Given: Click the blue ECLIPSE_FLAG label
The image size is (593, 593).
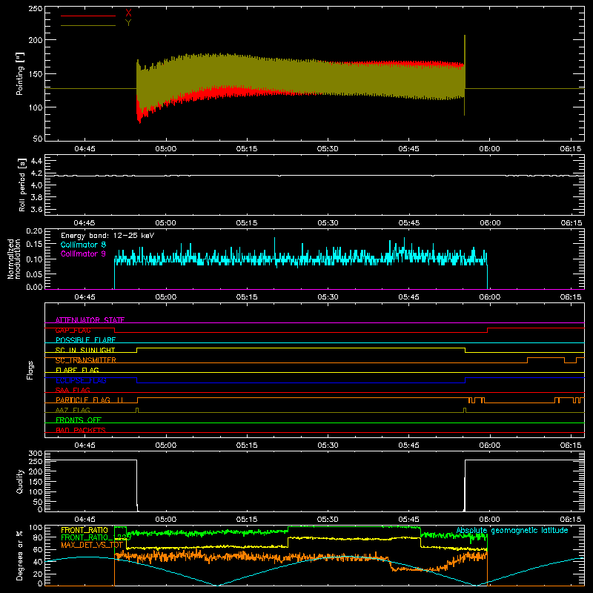Looking at the screenshot, I should (81, 380).
